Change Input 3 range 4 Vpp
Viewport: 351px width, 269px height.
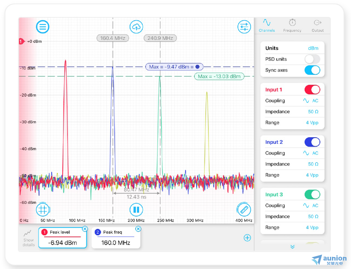tap(312, 228)
